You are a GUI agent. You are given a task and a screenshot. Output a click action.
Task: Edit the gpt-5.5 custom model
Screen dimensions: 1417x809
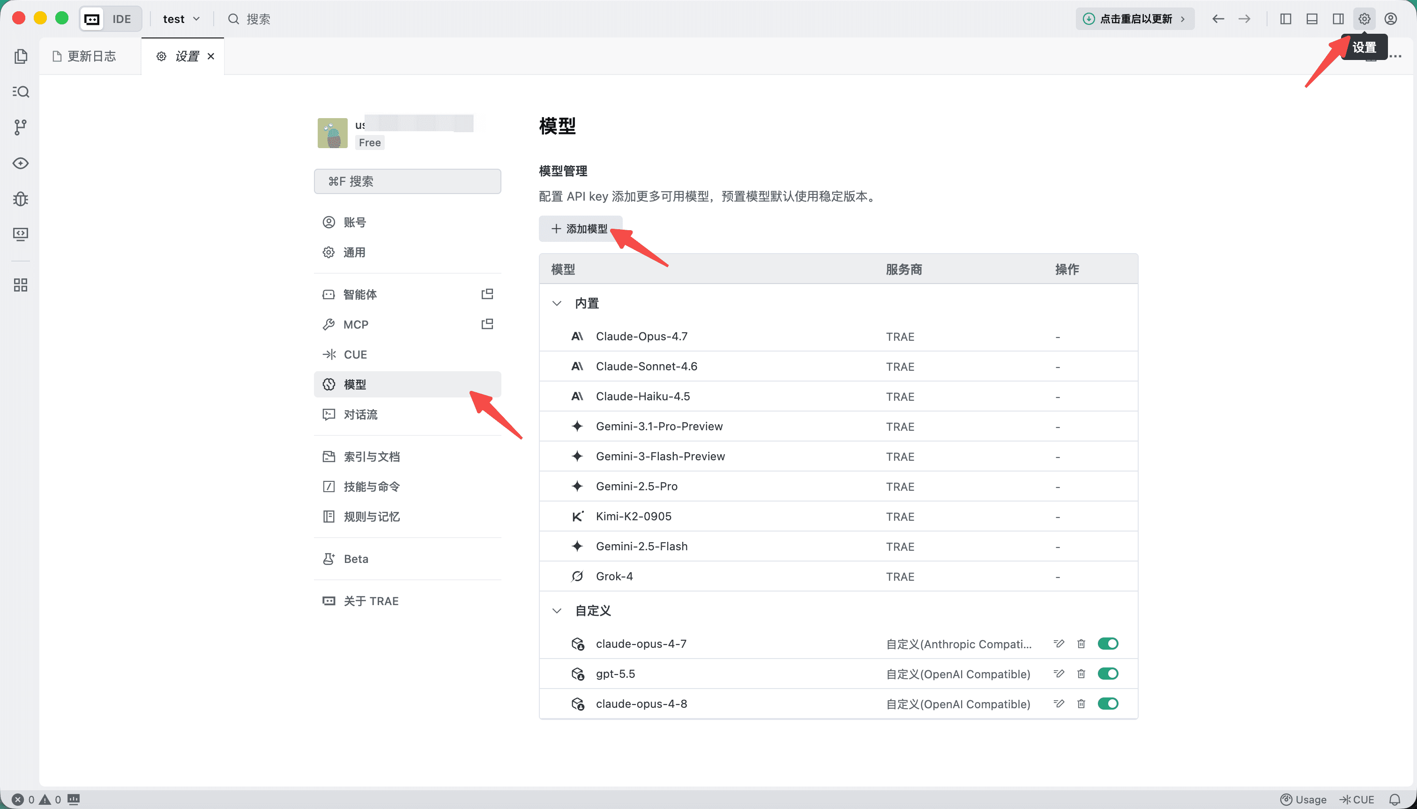tap(1059, 674)
